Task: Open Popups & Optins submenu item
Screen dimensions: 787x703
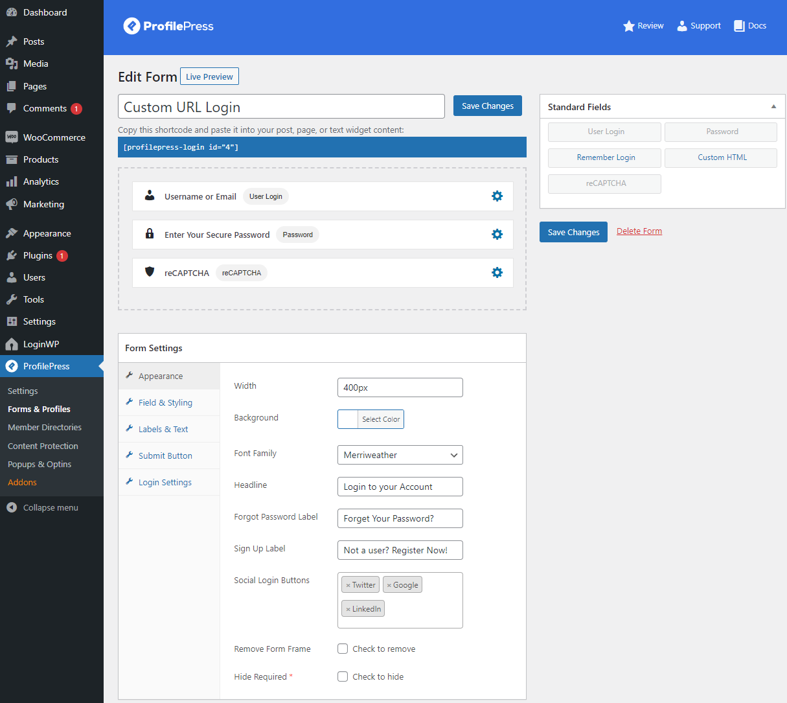Action: 40,464
